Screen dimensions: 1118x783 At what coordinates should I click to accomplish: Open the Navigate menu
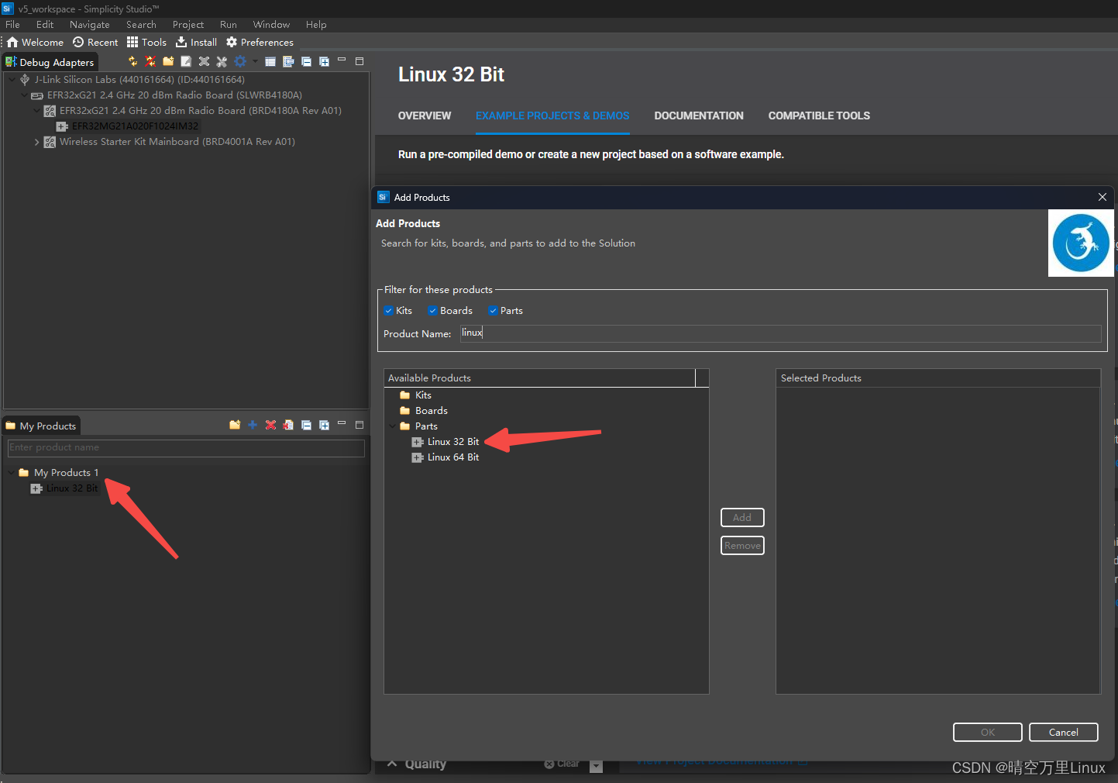(x=89, y=24)
